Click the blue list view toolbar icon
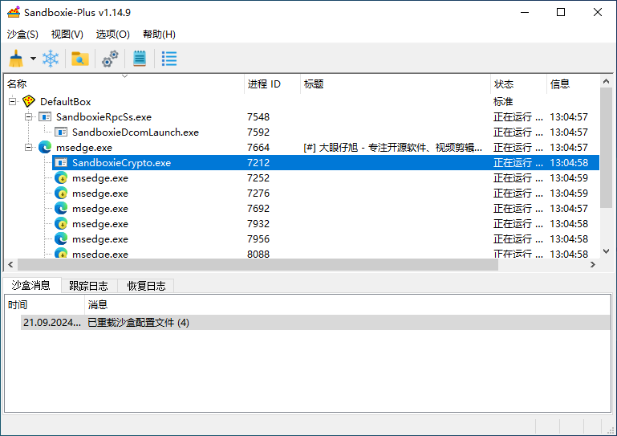 click(x=169, y=59)
